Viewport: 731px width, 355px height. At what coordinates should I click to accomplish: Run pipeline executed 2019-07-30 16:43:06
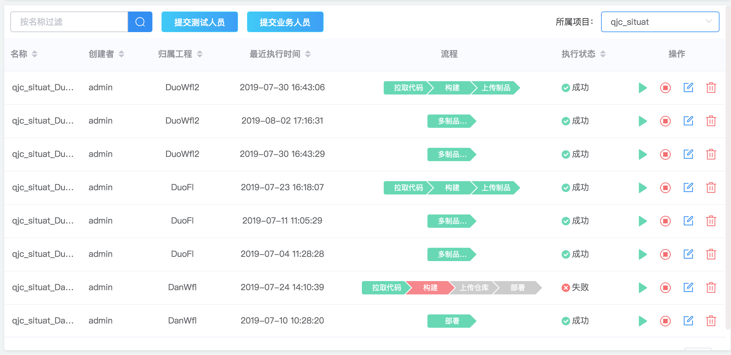[x=642, y=88]
